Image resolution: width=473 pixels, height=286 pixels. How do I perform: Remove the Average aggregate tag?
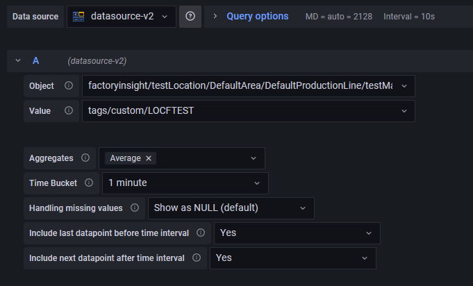click(x=149, y=158)
